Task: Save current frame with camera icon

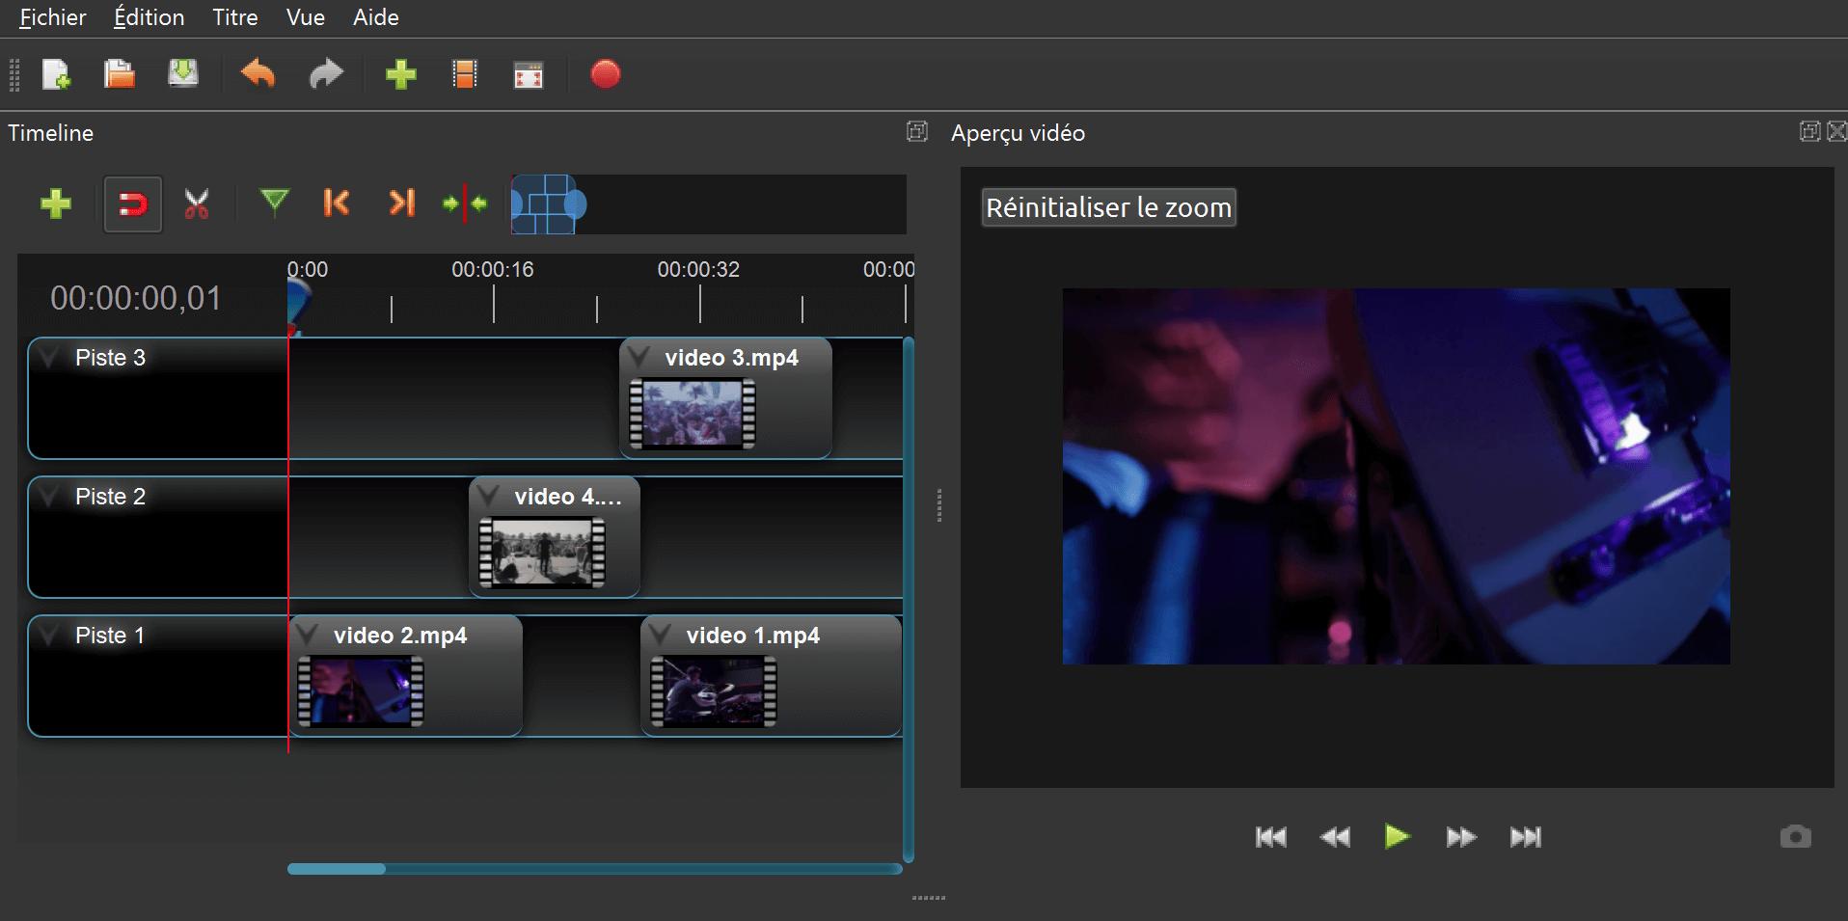Action: point(1796,836)
